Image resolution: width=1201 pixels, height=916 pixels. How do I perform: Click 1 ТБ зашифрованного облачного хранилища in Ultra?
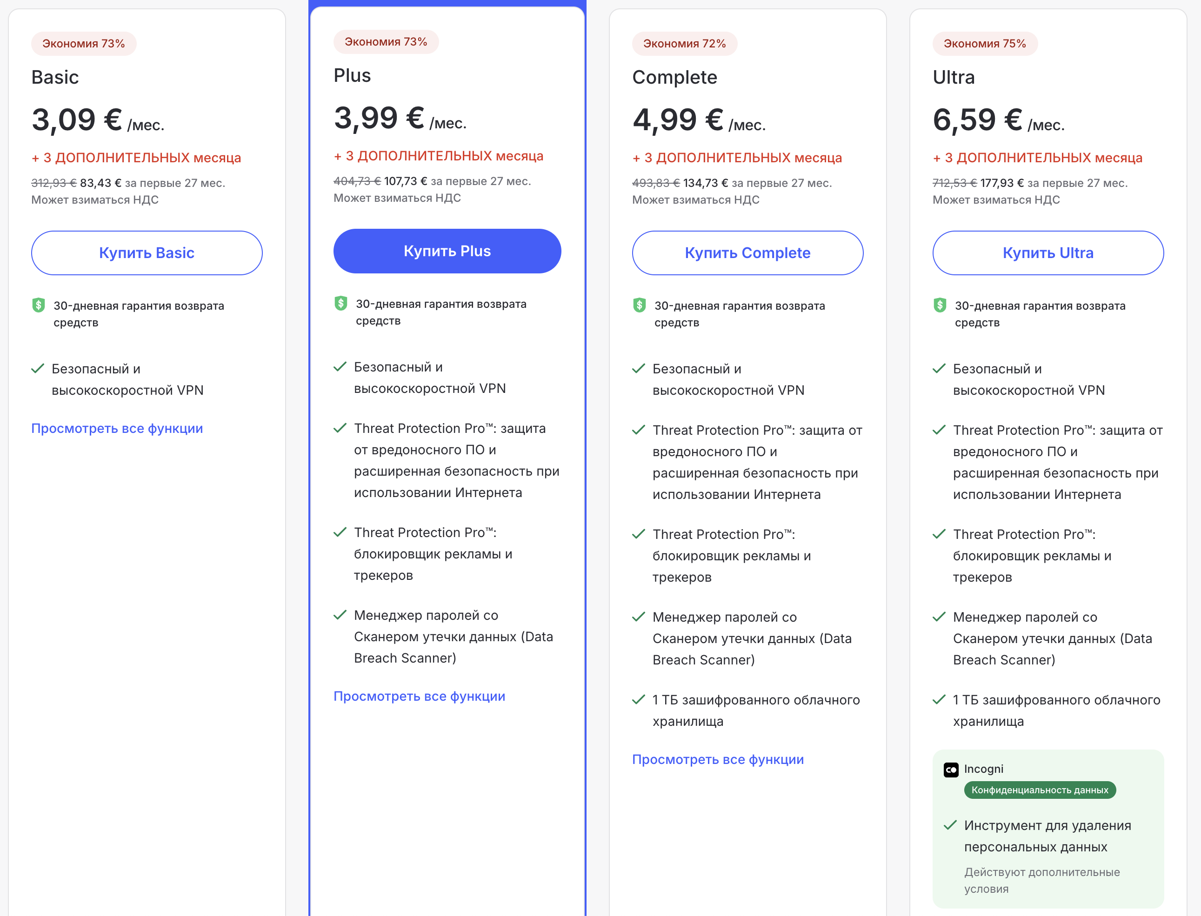(1056, 711)
